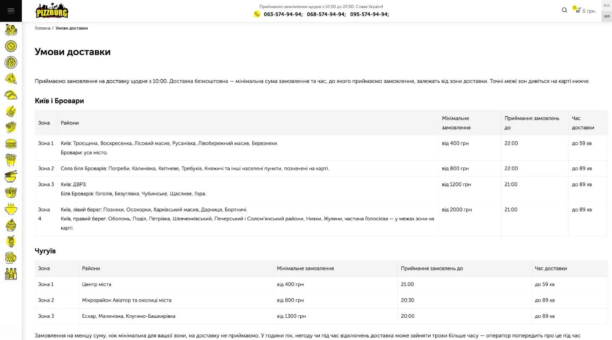Click the Умови доставки page heading
This screenshot has height=340, width=612.
[73, 52]
